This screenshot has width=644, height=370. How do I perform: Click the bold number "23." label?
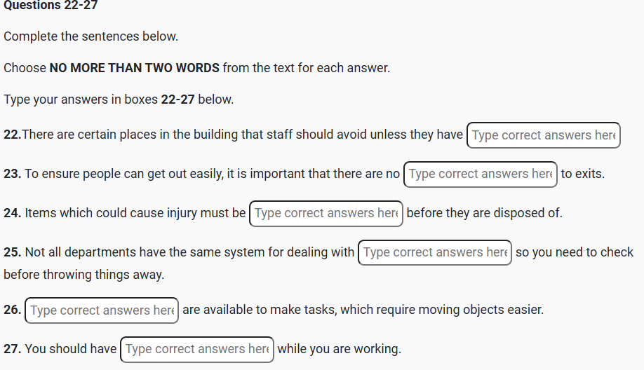pyautogui.click(x=13, y=174)
